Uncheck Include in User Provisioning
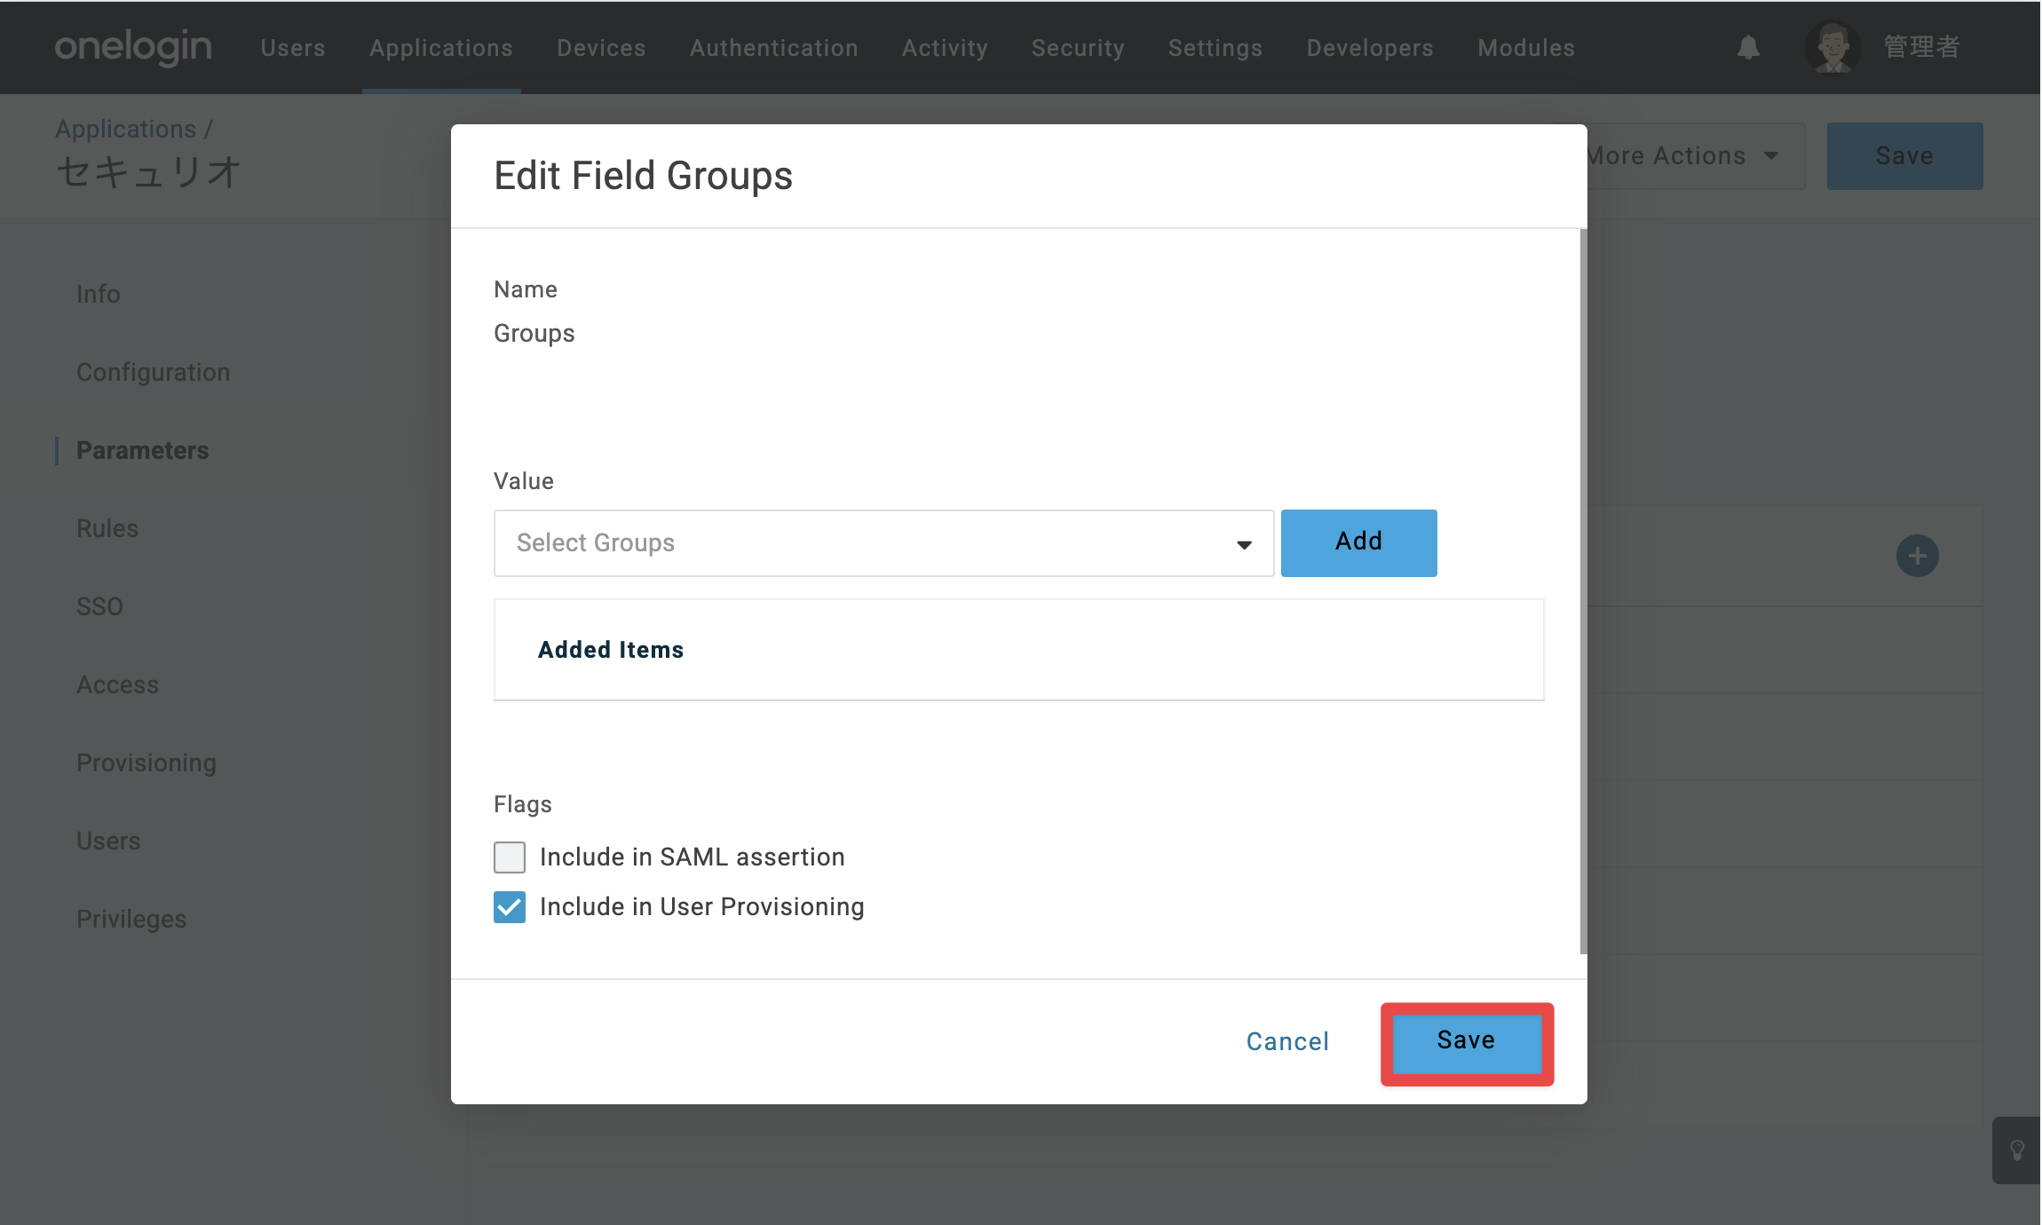 (x=510, y=907)
